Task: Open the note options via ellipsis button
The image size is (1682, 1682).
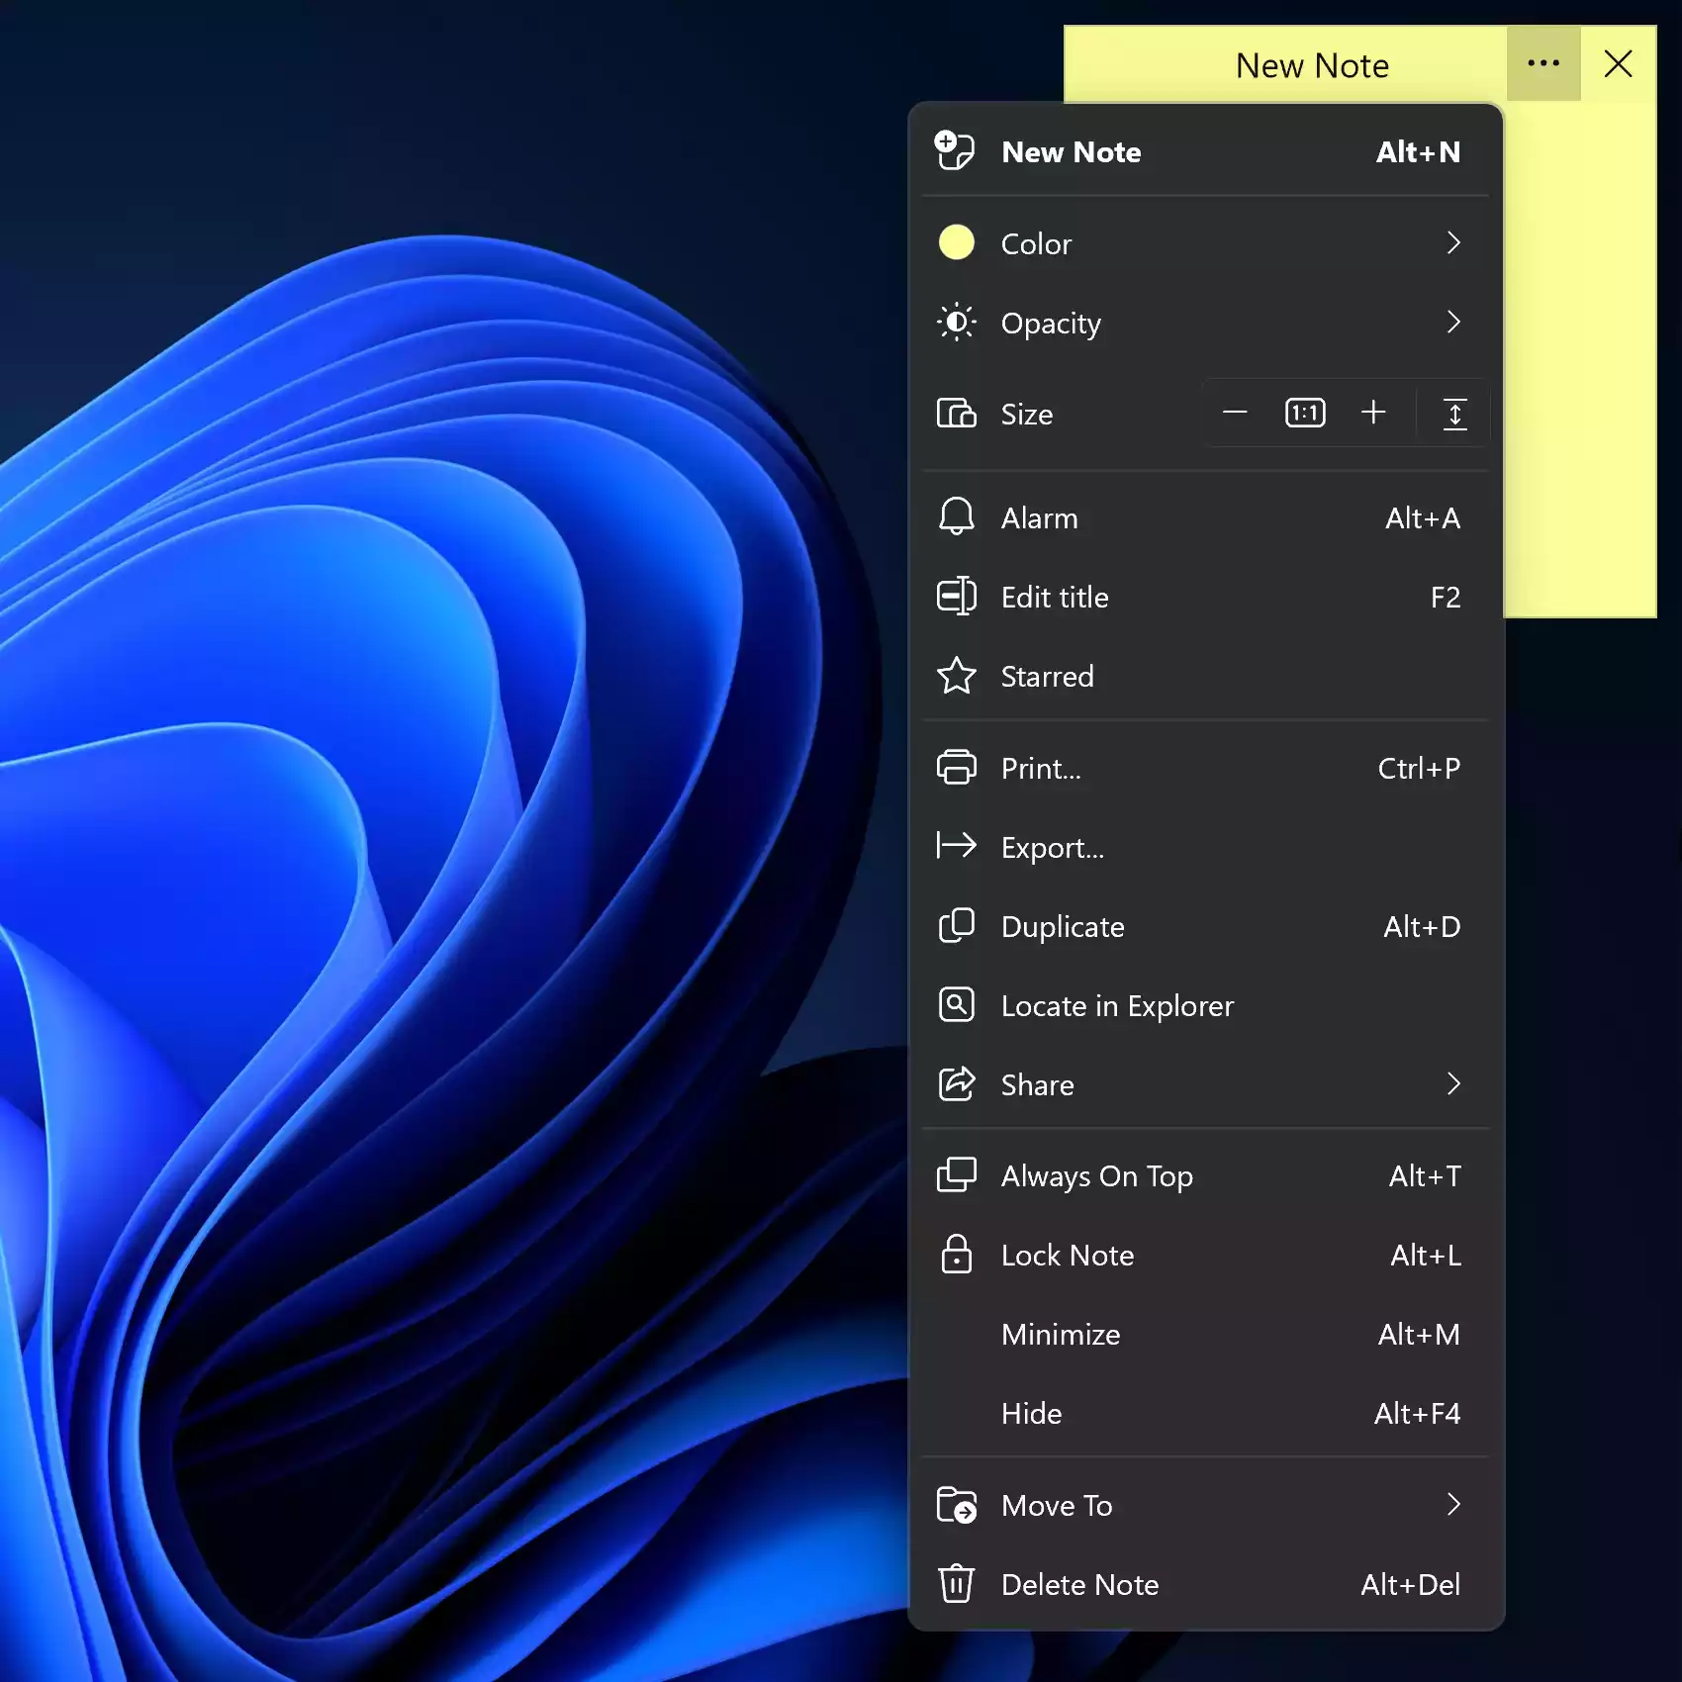Action: click(x=1542, y=63)
